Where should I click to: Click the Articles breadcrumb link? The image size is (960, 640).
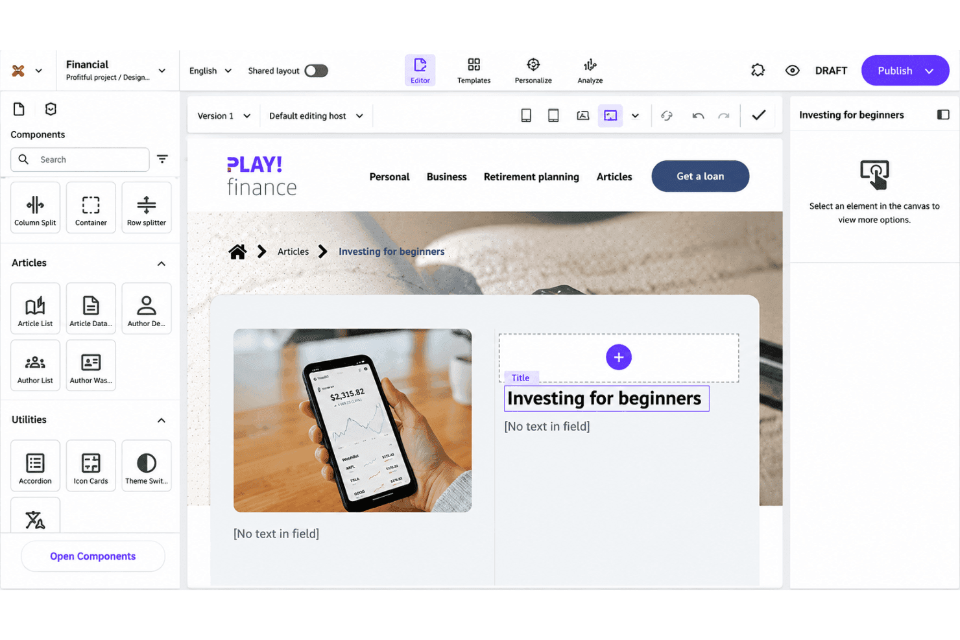[293, 252]
